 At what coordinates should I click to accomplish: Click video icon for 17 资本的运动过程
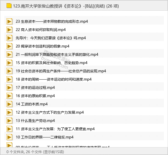tap(9, 88)
